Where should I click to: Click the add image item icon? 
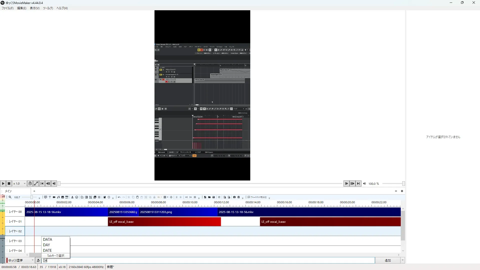coord(62,197)
